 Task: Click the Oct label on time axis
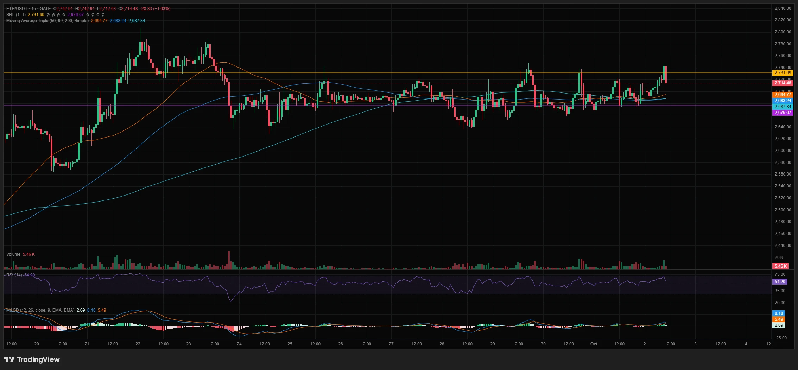(594, 344)
